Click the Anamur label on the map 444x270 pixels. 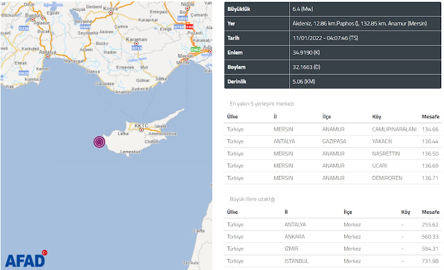tap(123, 92)
